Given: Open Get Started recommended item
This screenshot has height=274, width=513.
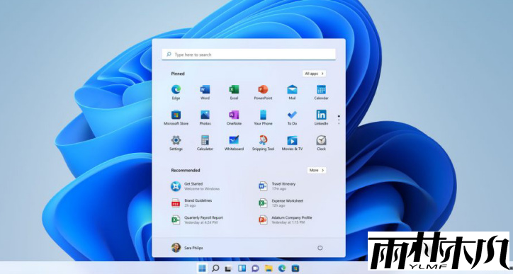Looking at the screenshot, I should pyautogui.click(x=196, y=186).
